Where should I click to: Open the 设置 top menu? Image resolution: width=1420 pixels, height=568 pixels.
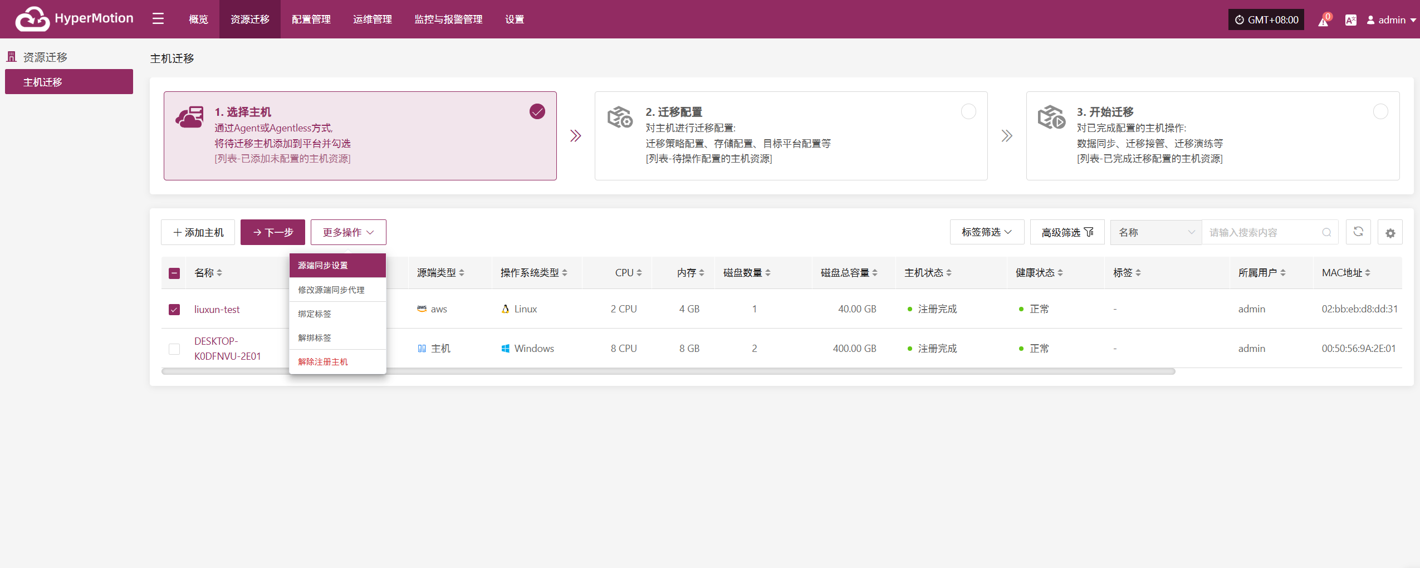(x=515, y=19)
